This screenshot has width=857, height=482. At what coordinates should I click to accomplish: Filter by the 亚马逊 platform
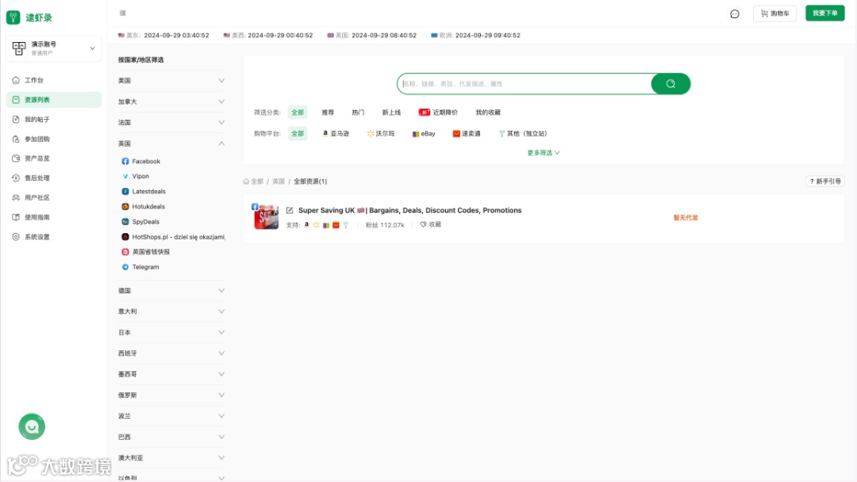point(336,134)
